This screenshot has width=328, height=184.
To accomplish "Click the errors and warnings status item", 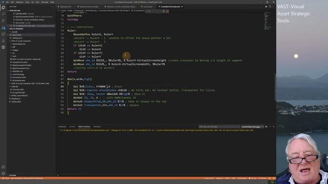I will (x=6, y=178).
